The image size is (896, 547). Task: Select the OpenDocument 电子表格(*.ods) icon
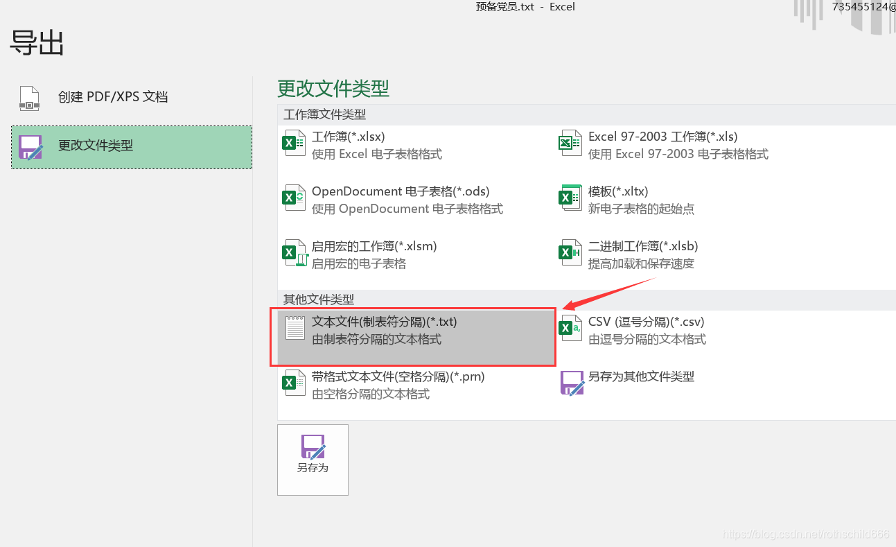tap(294, 198)
